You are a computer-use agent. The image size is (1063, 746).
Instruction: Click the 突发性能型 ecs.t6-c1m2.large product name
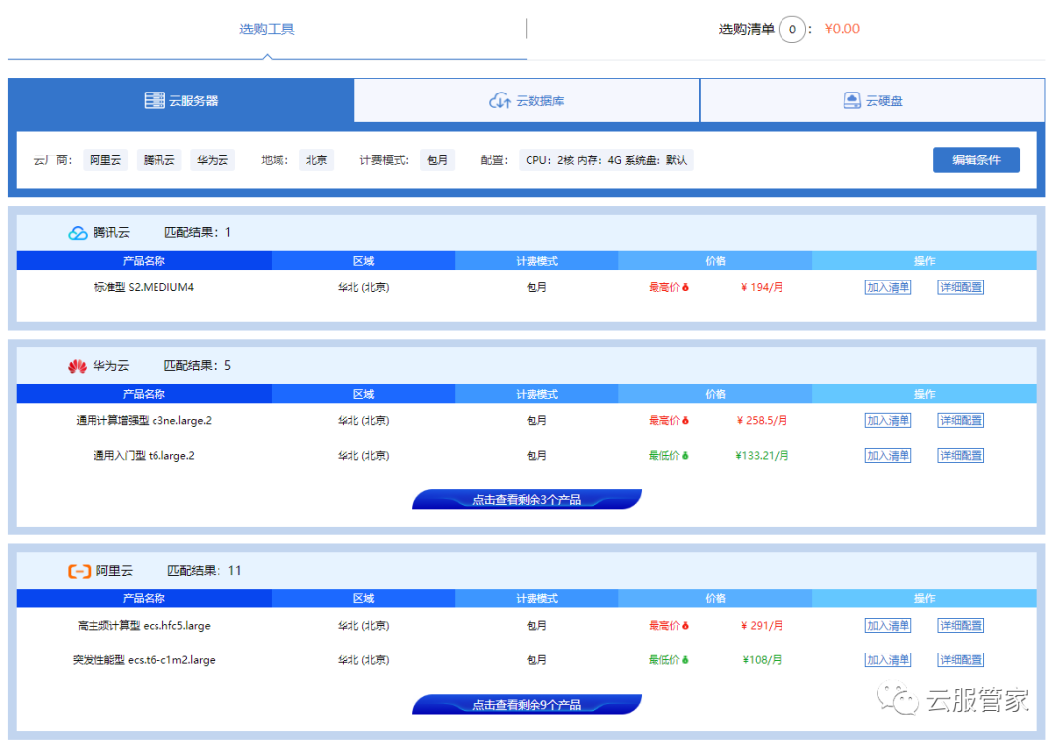click(144, 660)
